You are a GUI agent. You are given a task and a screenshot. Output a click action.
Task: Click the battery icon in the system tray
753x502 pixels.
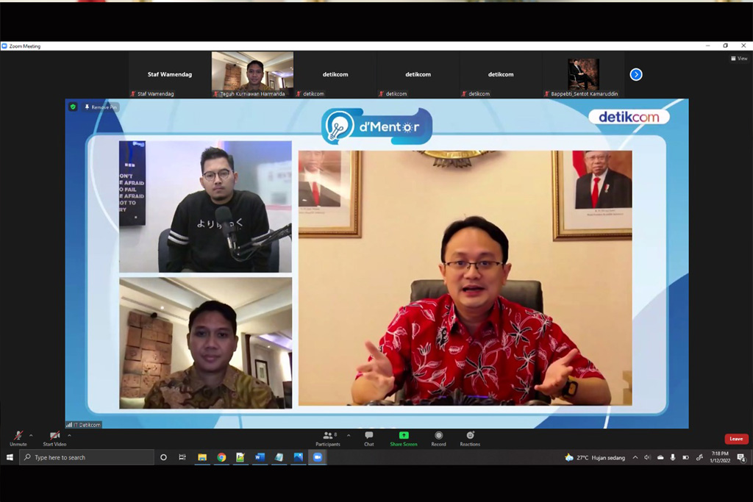pos(686,458)
